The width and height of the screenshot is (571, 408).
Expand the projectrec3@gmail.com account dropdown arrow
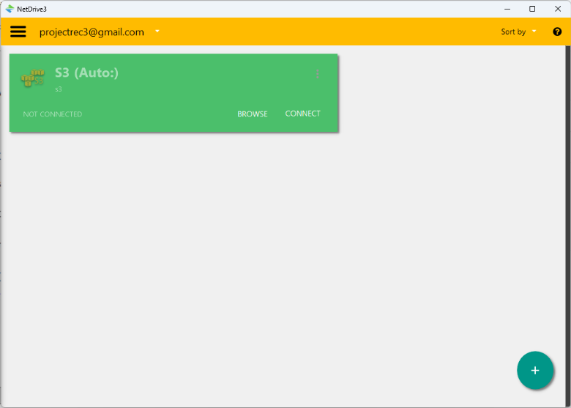(x=157, y=31)
